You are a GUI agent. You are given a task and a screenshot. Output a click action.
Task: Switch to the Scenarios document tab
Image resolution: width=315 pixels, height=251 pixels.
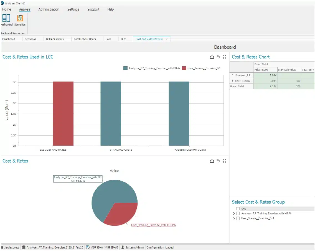(x=31, y=39)
